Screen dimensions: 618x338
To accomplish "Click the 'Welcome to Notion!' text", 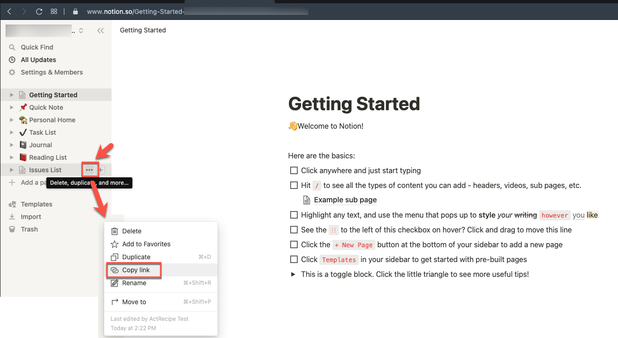I will [x=331, y=126].
